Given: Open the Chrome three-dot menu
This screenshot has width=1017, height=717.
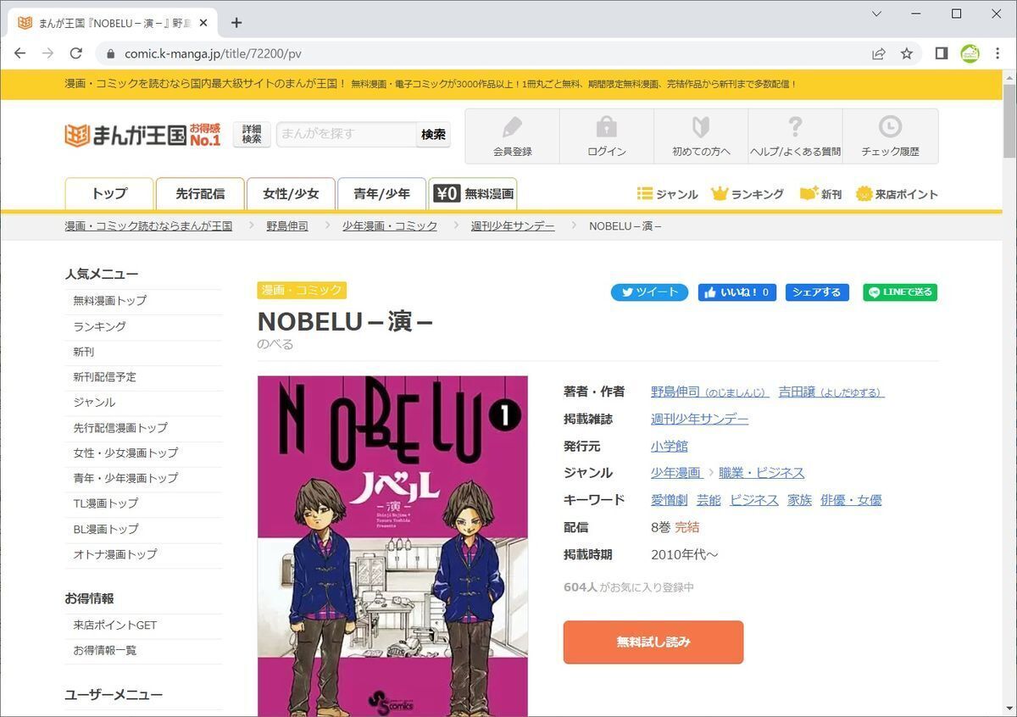Looking at the screenshot, I should [x=998, y=53].
